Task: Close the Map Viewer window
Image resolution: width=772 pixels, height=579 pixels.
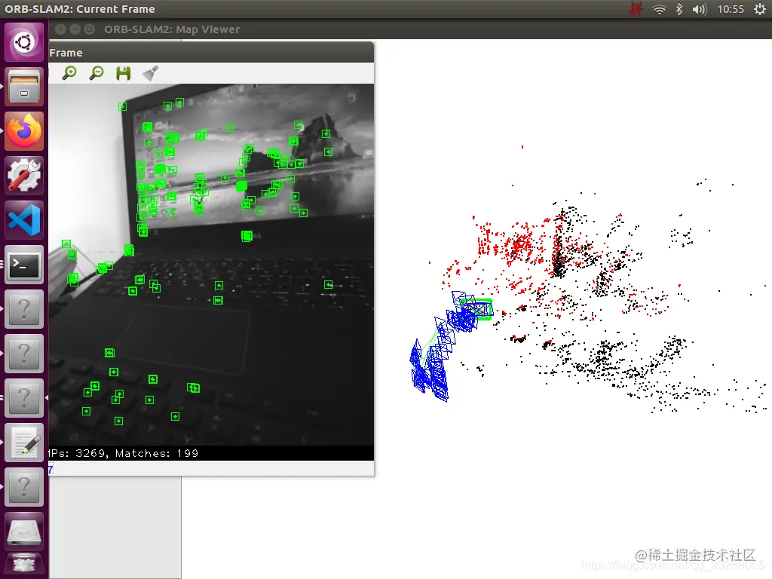Action: tap(60, 29)
